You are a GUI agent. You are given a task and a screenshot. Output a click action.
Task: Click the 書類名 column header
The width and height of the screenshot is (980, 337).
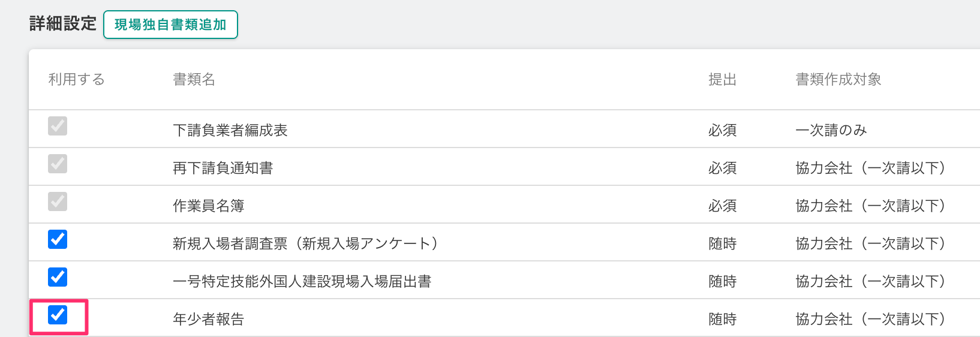point(194,79)
